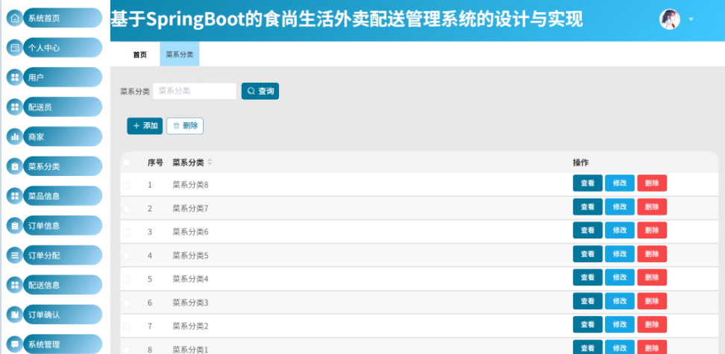725x354 pixels.
Task: Click 查看 for row 菜系分类2
Action: click(588, 324)
